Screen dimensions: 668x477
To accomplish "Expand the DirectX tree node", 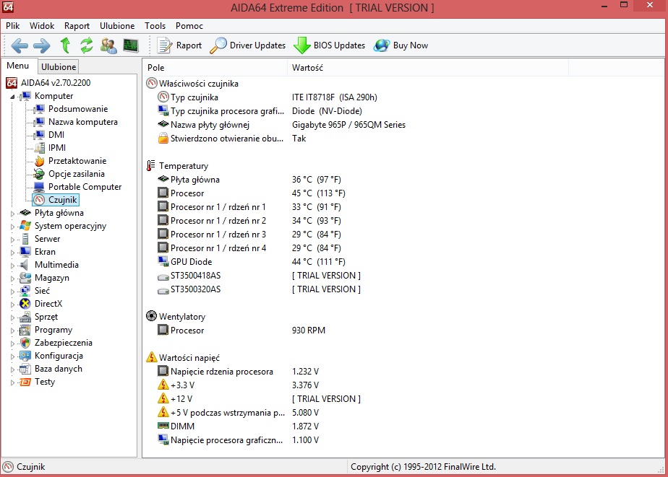I will tap(12, 305).
